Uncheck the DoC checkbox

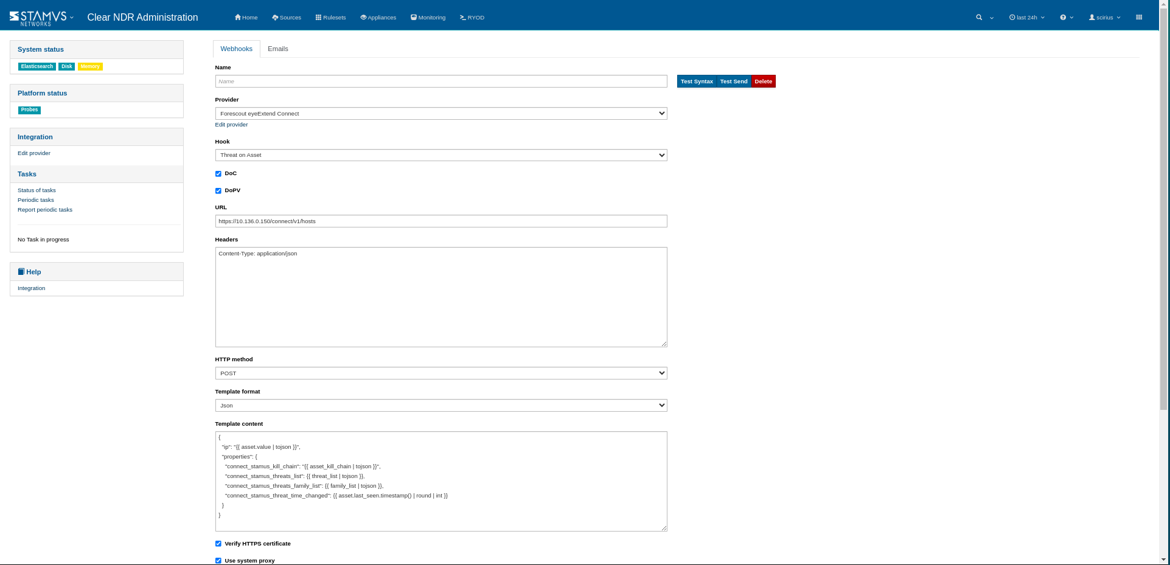(218, 174)
